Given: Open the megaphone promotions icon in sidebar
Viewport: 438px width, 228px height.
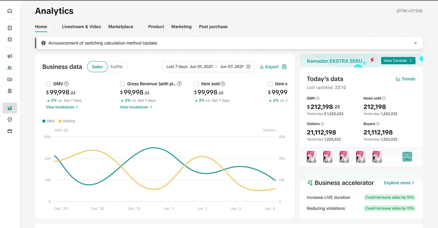Looking at the screenshot, I should [x=10, y=56].
